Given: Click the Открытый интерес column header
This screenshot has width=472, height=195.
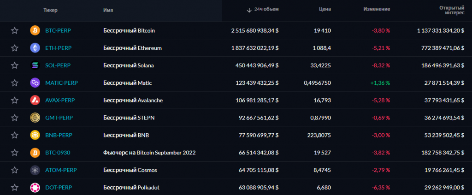Looking at the screenshot, I should point(451,11).
